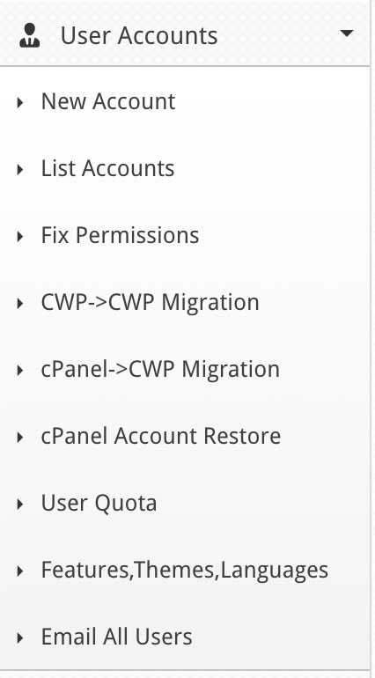Click the User Accounts person icon
The image size is (375, 678).
coord(30,35)
